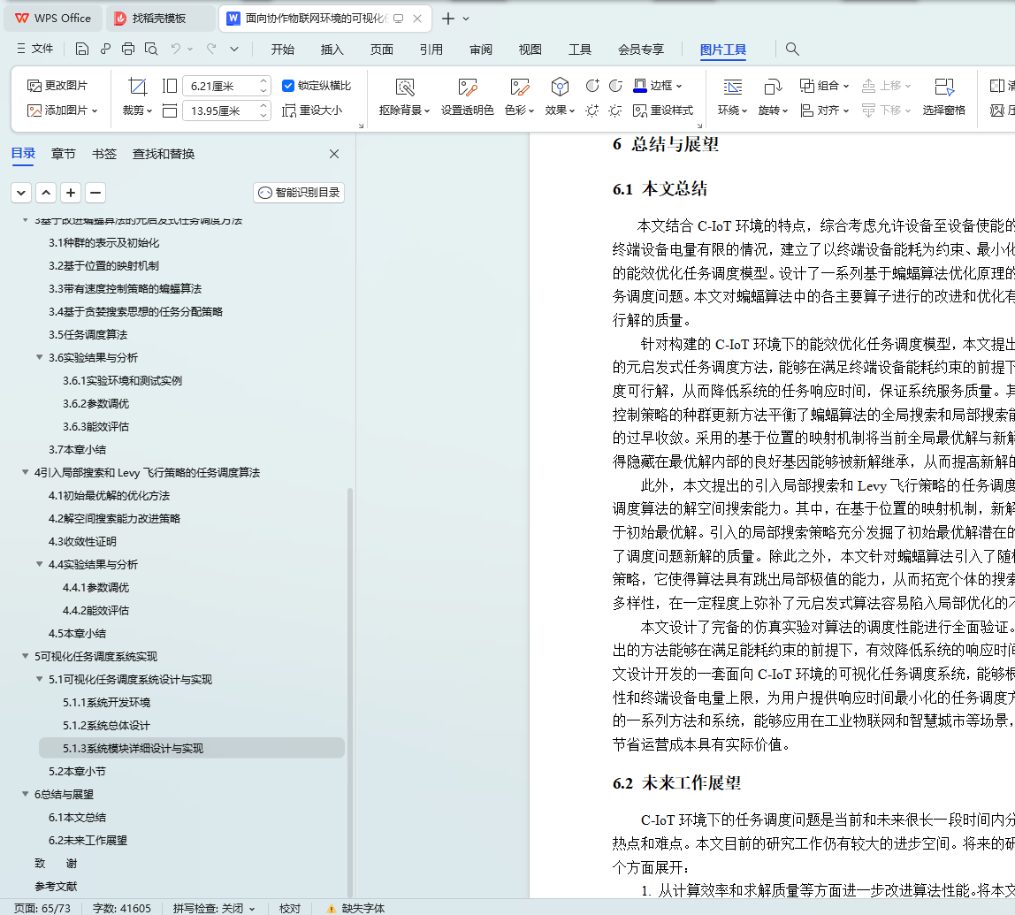
Task: Click the word count 字数: 41605
Action: [x=122, y=909]
